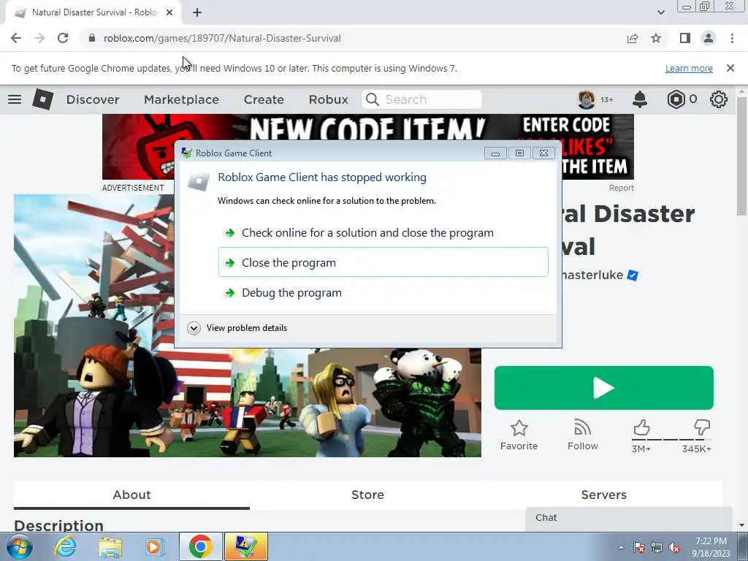This screenshot has width=748, height=561.
Task: Open the Chrome profile icon
Action: tap(709, 38)
